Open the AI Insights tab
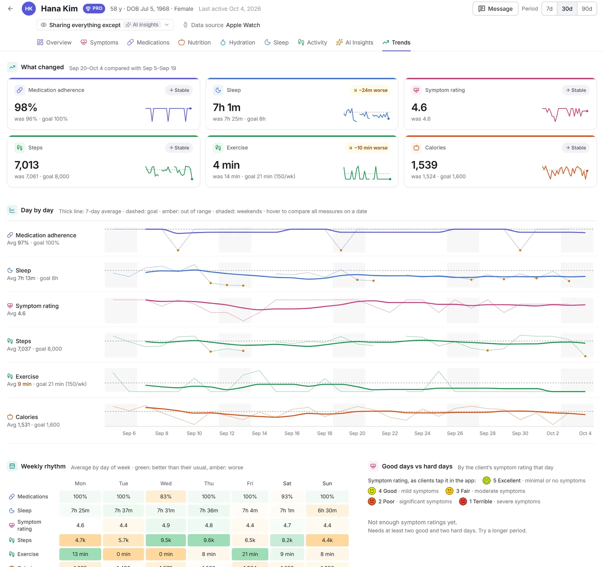Screen dimensions: 604x567 pyautogui.click(x=355, y=43)
